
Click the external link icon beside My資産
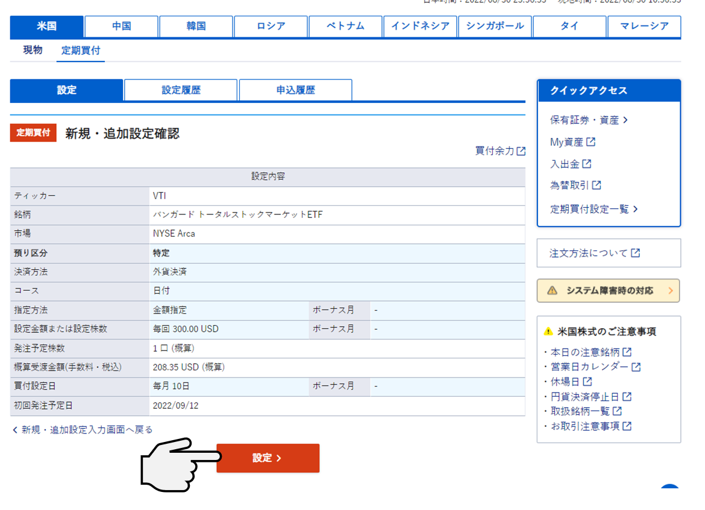point(590,141)
